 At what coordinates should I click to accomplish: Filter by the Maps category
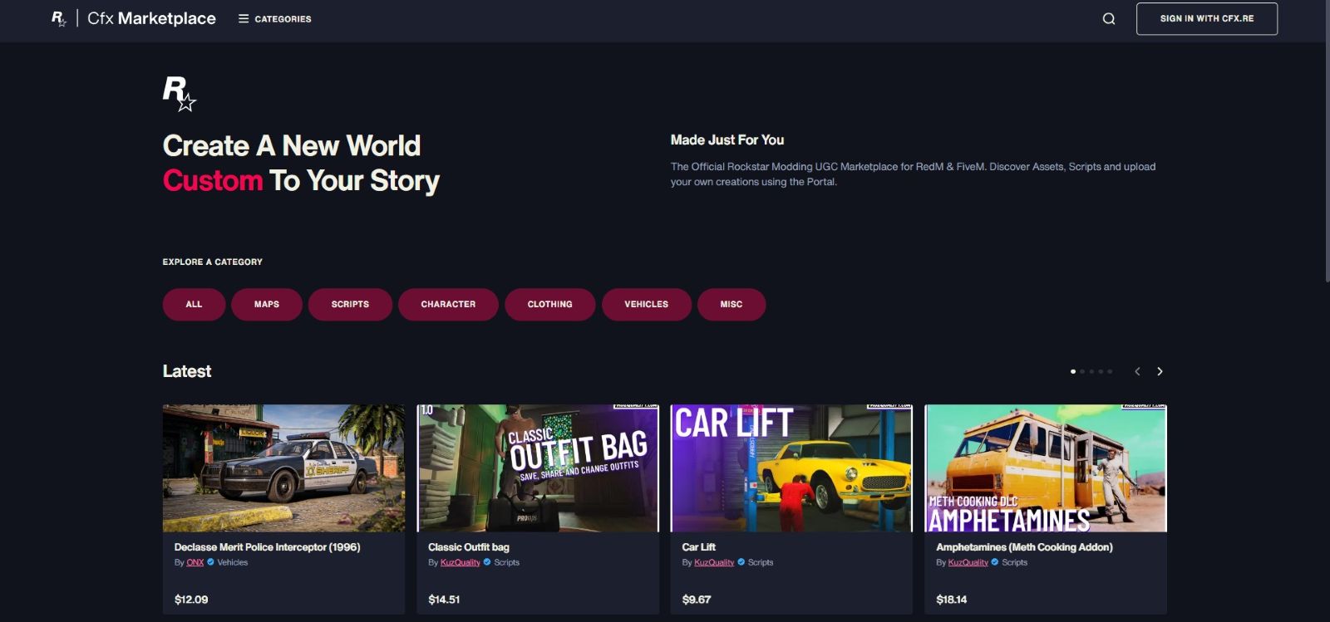pos(266,304)
